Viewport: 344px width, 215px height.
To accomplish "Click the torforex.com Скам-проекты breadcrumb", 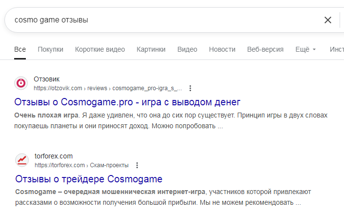I will [x=81, y=165].
